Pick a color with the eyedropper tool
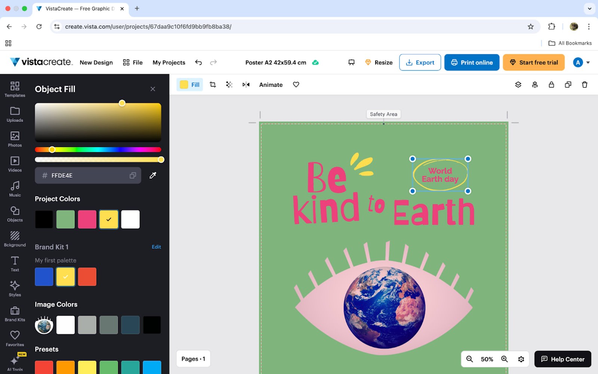The width and height of the screenshot is (598, 374). [x=152, y=175]
